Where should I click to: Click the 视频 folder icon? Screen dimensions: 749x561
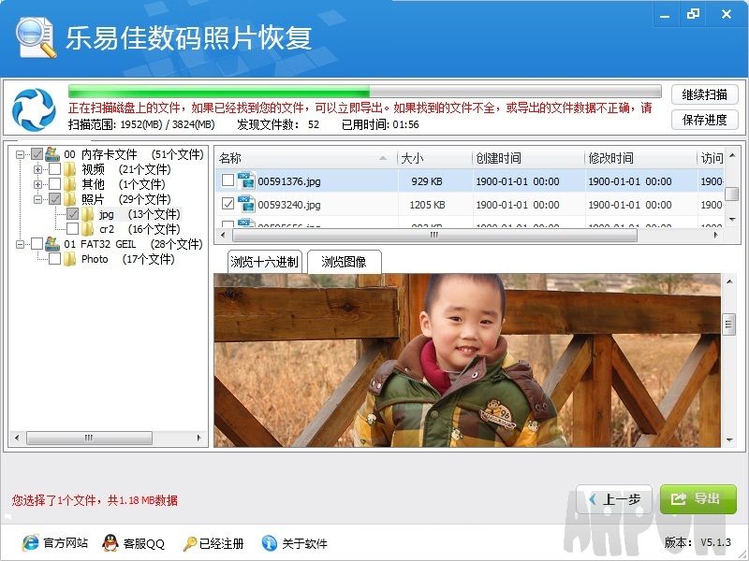tap(69, 169)
